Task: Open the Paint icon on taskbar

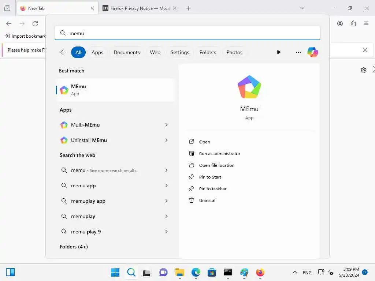Action: (244, 272)
